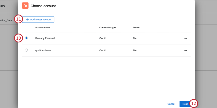217x108 pixels.
Task: Click the Choose account dialog title
Action: pyautogui.click(x=43, y=6)
